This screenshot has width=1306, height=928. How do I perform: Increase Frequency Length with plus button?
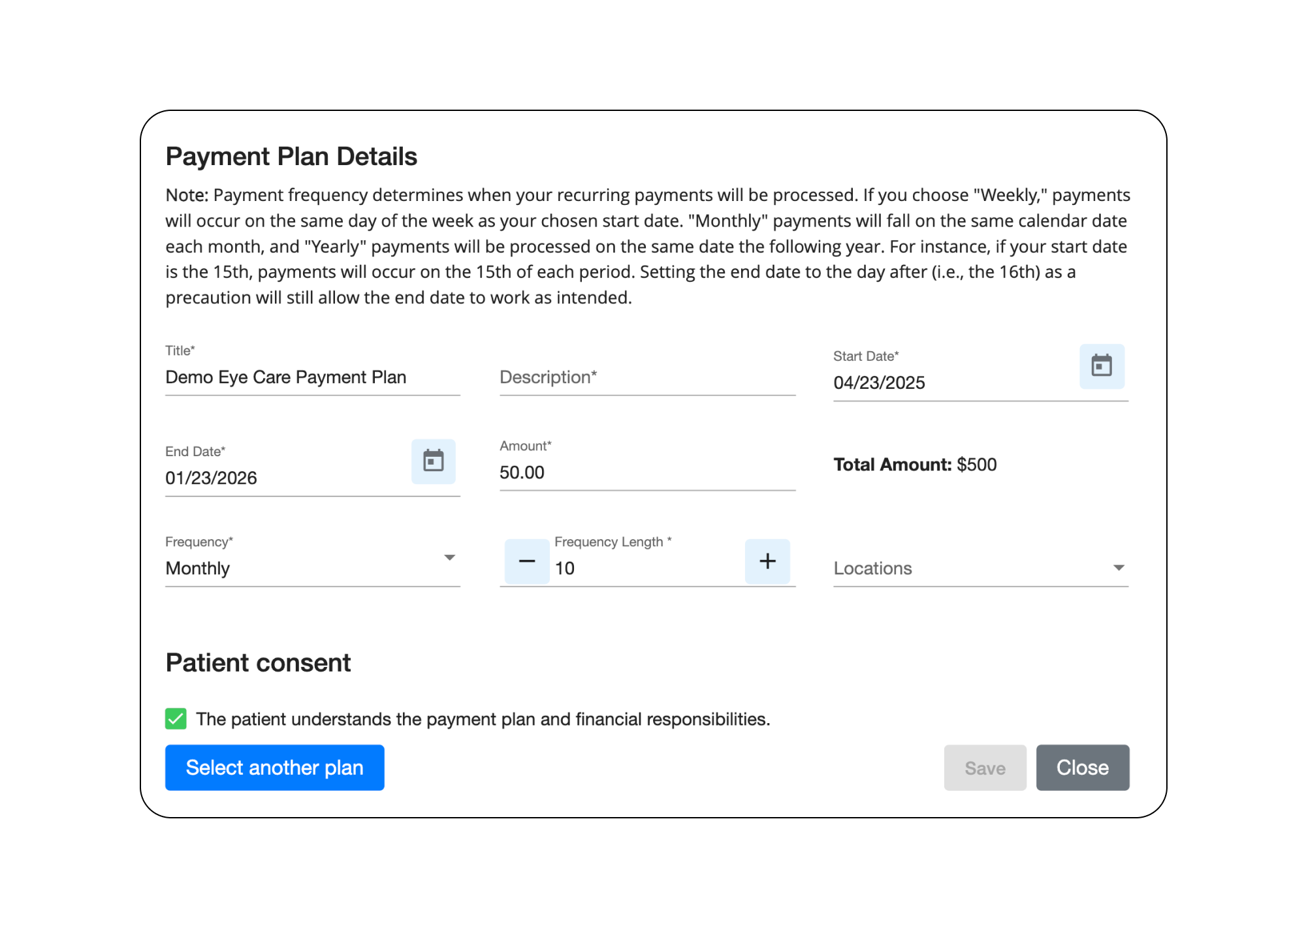tap(767, 561)
